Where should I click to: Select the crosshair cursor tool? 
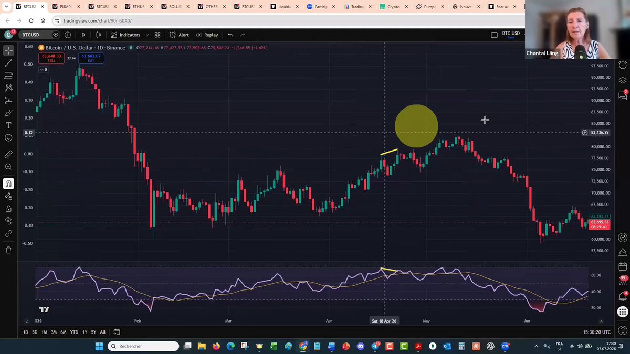tap(8, 51)
